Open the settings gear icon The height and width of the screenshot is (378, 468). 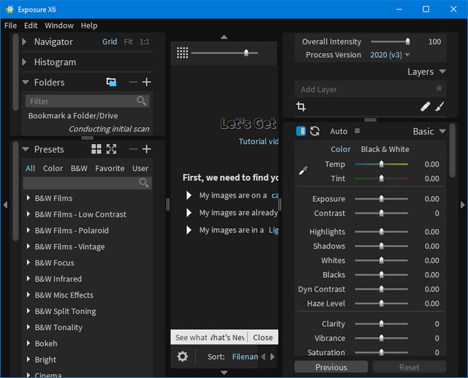pyautogui.click(x=182, y=357)
